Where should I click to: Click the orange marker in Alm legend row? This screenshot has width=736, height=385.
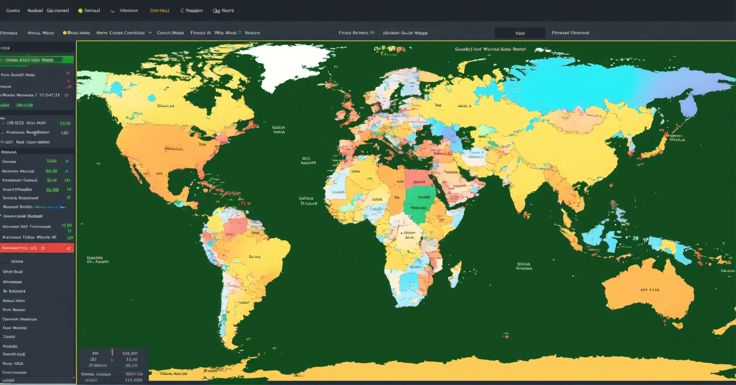(x=112, y=352)
